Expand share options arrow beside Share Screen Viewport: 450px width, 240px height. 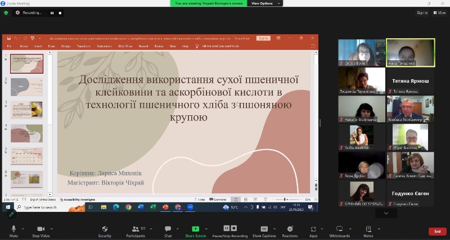(x=206, y=229)
